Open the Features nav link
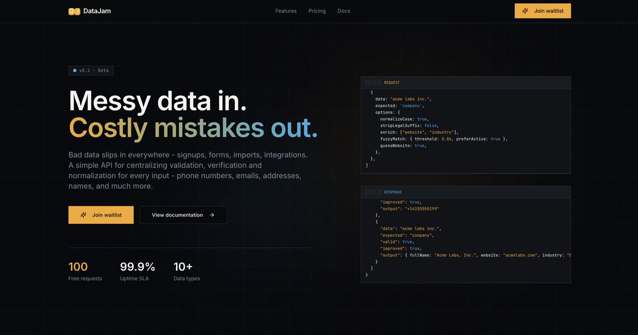Viewport: 638px width, 335px height. pyautogui.click(x=286, y=11)
